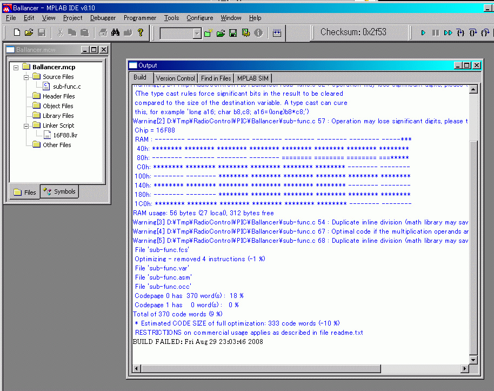Image resolution: width=494 pixels, height=391 pixels.
Task: Open the build configuration dropdown
Action: (x=197, y=33)
